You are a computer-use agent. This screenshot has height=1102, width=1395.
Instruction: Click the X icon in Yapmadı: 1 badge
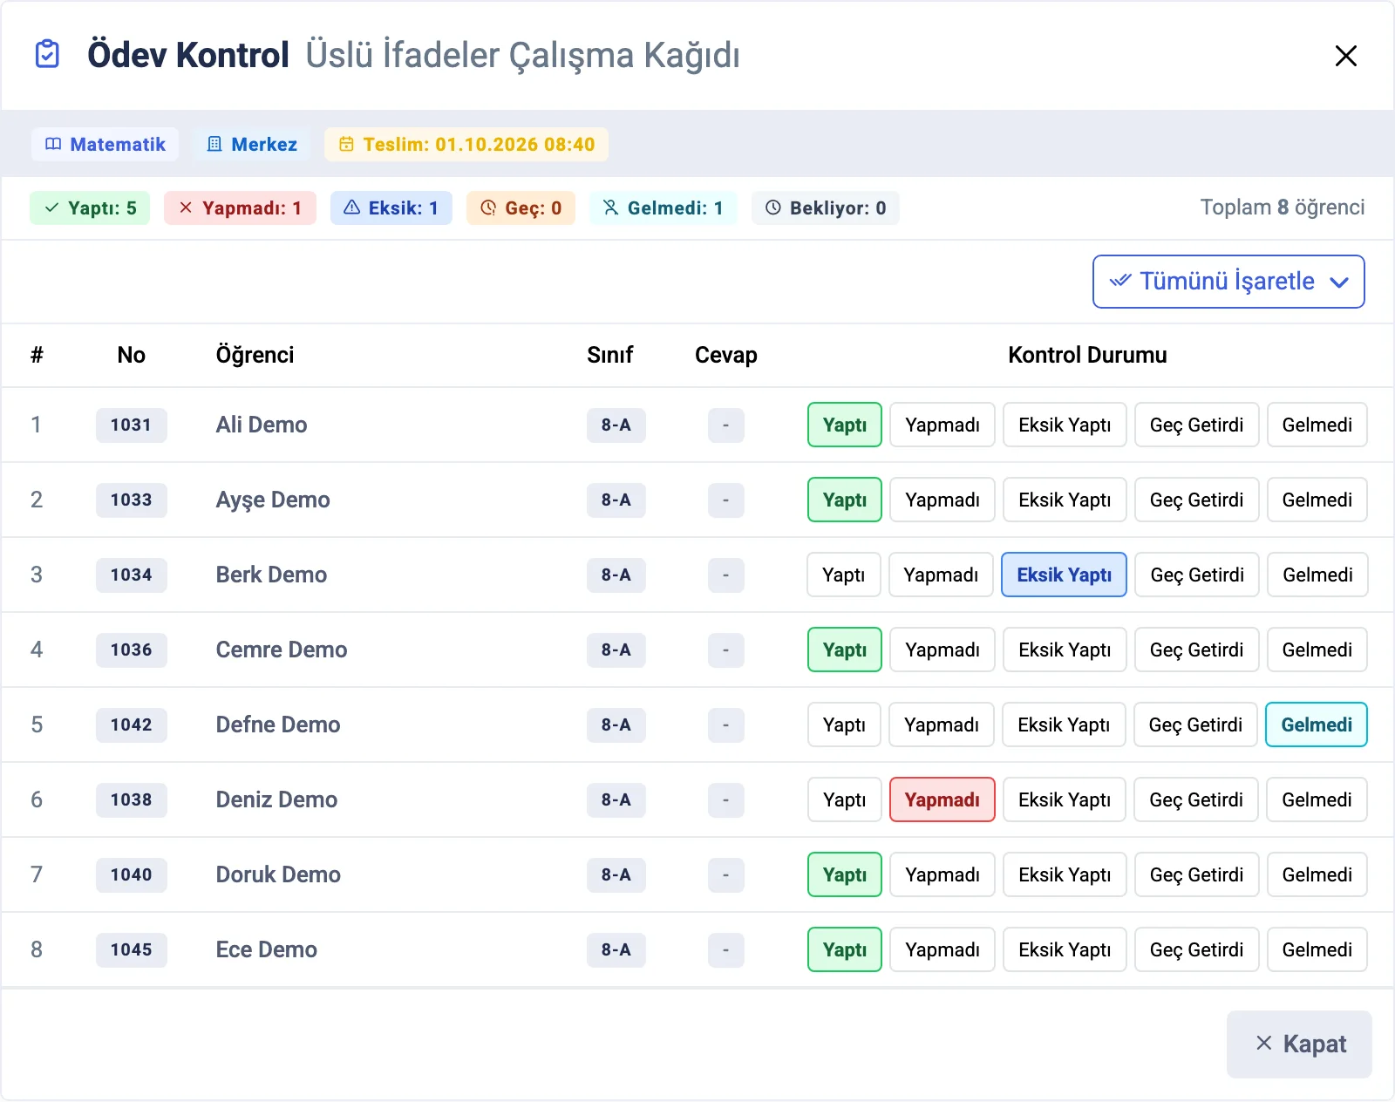click(x=186, y=207)
